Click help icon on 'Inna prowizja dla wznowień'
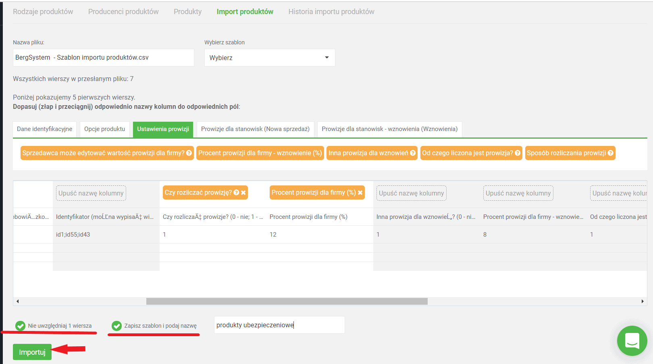Image resolution: width=653 pixels, height=364 pixels. click(x=413, y=153)
